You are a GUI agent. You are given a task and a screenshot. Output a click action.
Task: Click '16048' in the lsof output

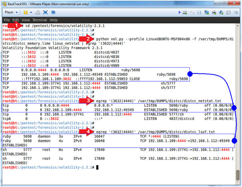point(100,141)
